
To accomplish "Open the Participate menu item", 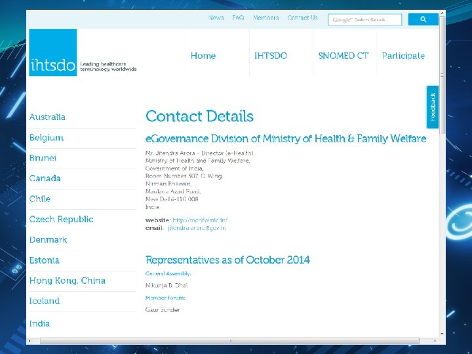I will 403,56.
